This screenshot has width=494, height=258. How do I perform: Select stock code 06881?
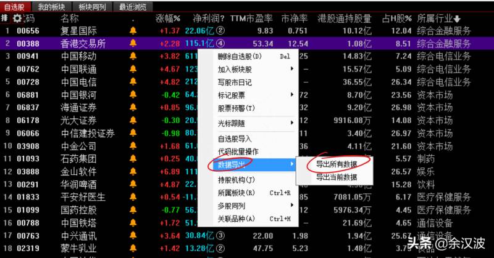coord(28,95)
